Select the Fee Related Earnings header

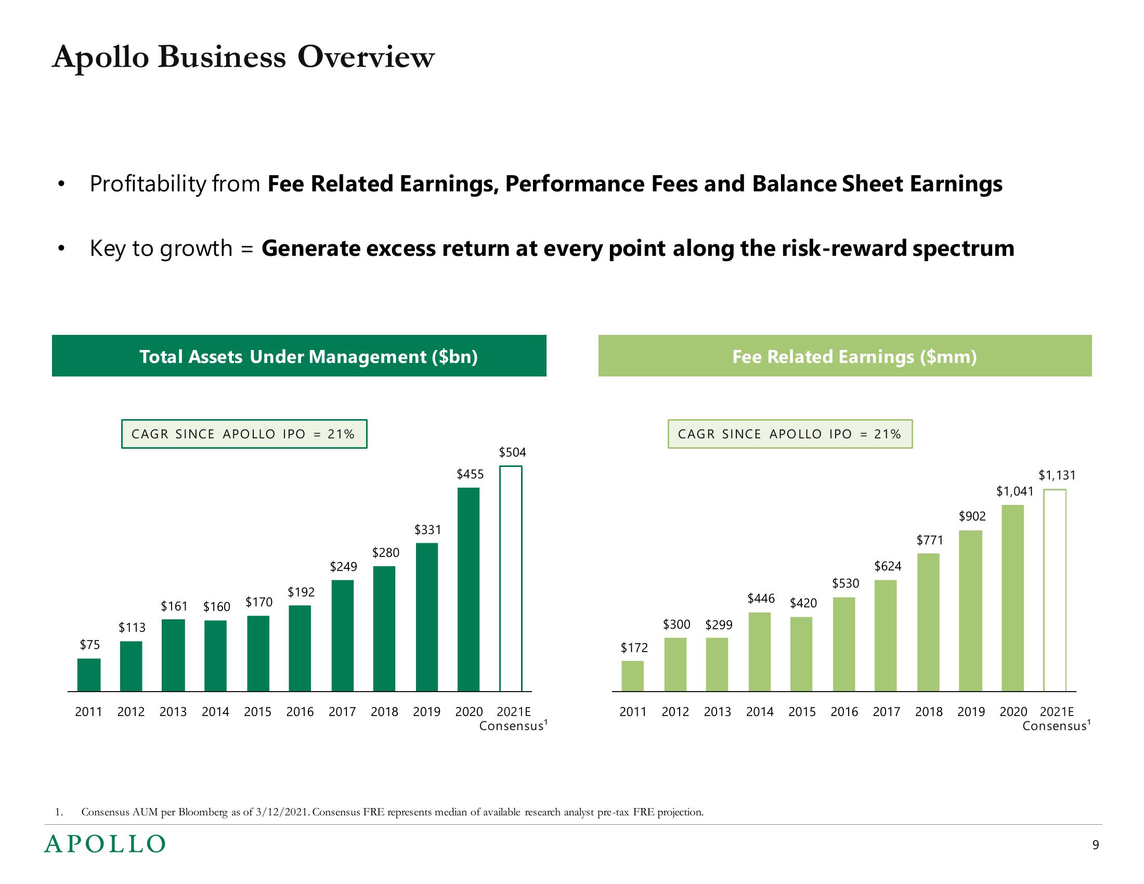845,356
